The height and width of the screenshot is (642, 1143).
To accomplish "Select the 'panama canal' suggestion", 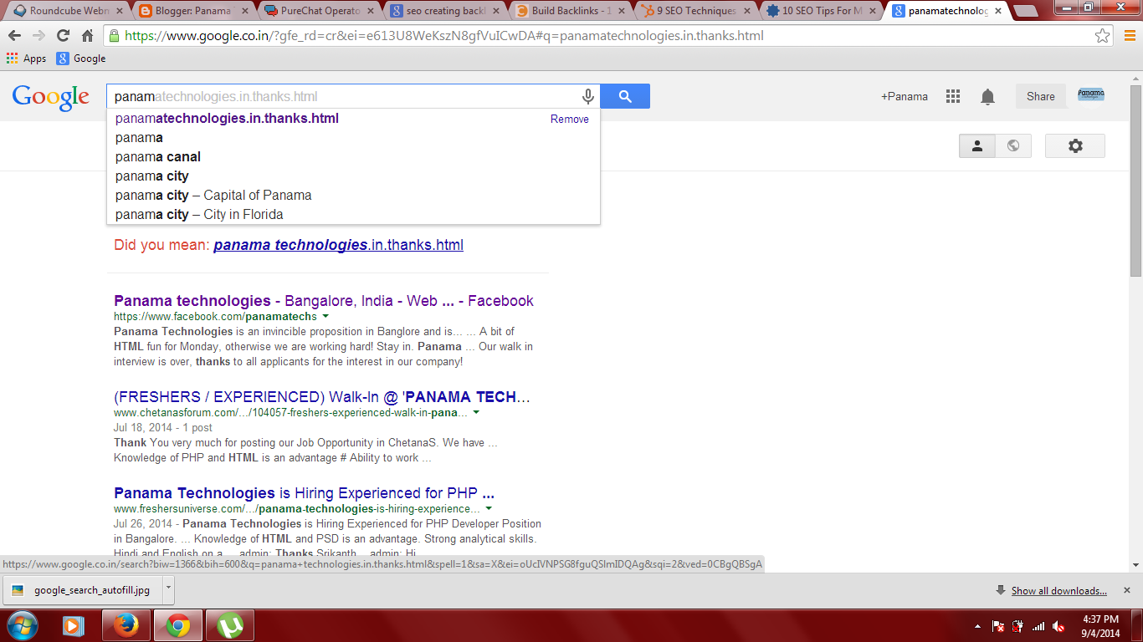I will (353, 157).
